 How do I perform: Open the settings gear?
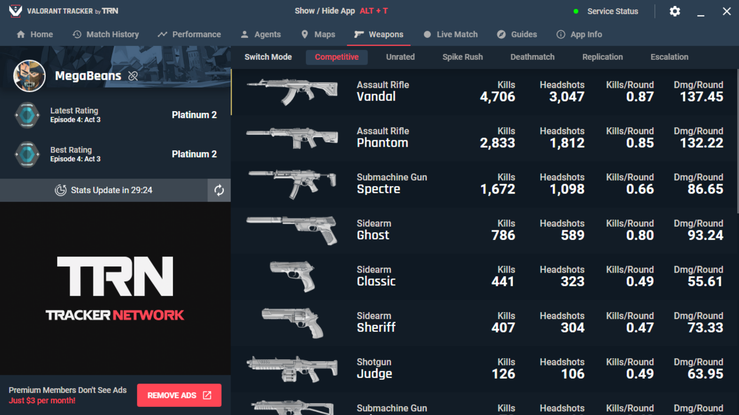point(675,12)
